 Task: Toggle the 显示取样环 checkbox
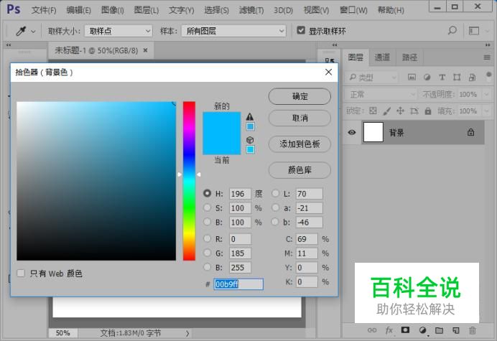tap(301, 30)
